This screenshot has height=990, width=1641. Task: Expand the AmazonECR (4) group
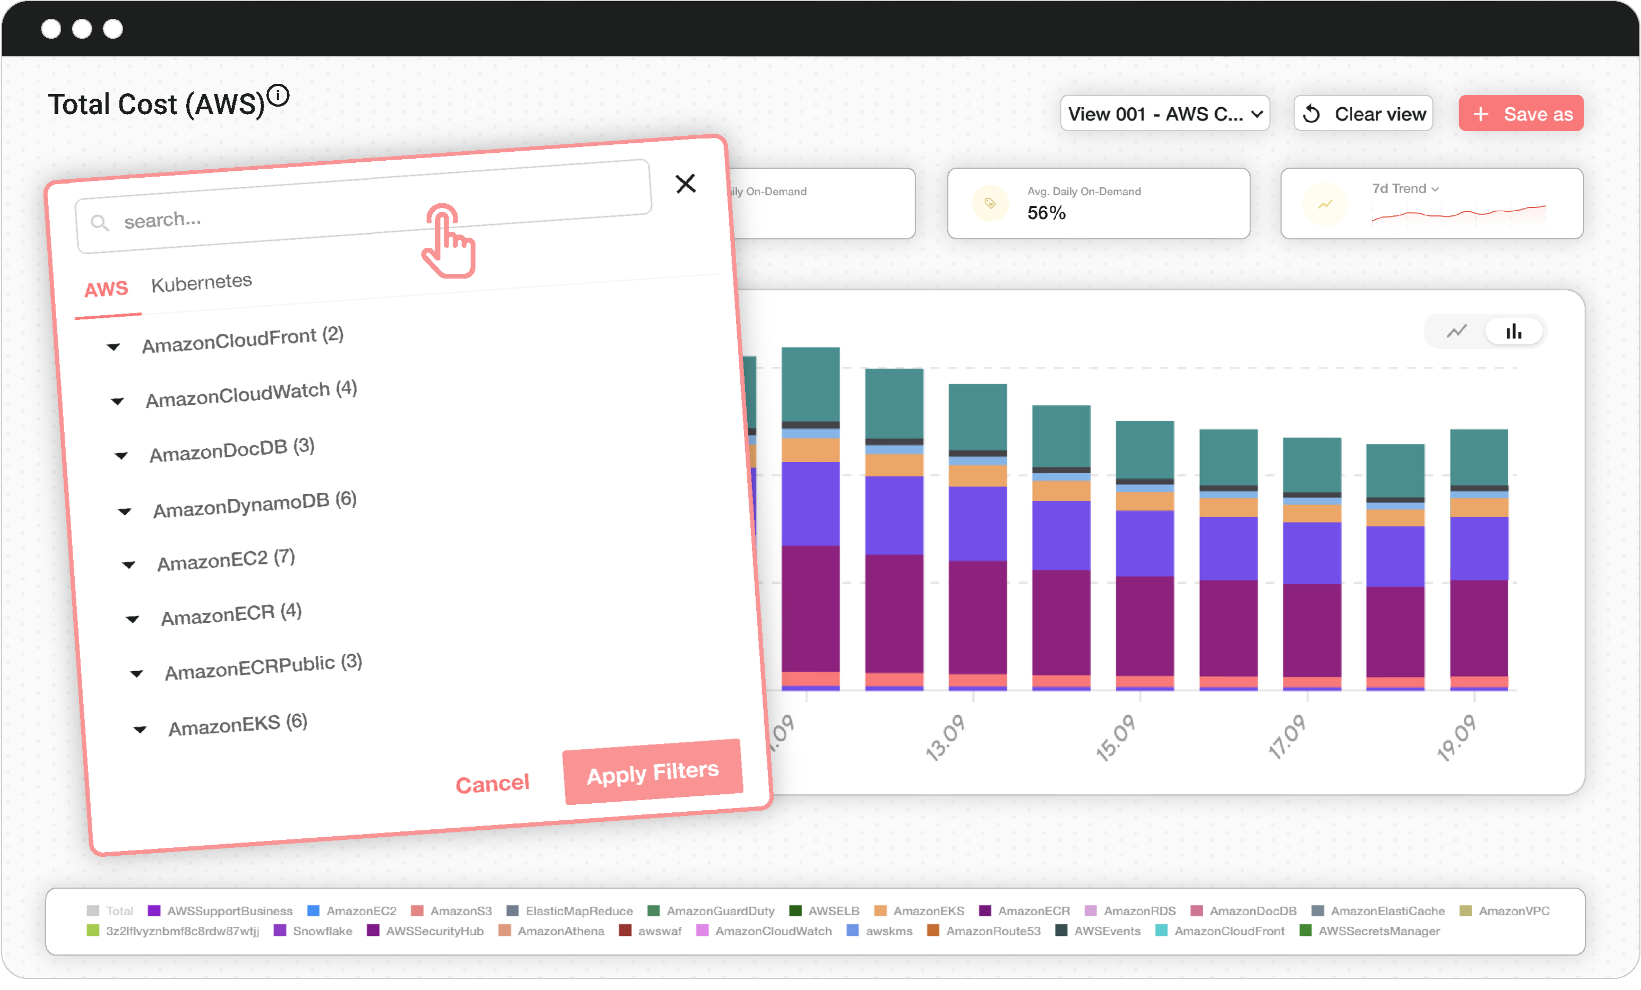(133, 620)
